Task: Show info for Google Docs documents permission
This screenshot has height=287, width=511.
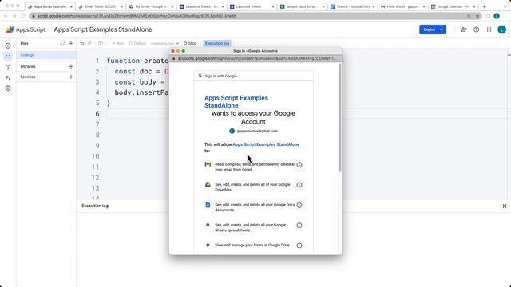Action: (x=299, y=205)
